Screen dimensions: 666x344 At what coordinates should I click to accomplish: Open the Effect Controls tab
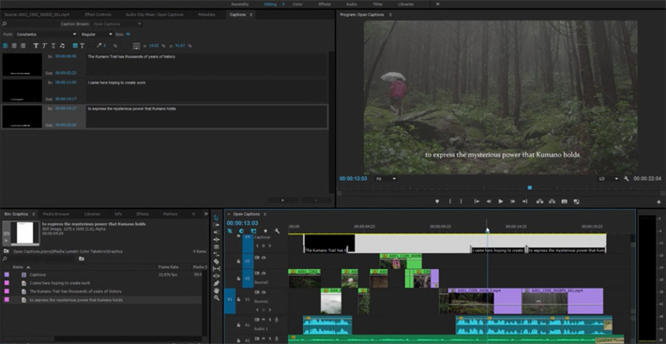click(x=98, y=14)
